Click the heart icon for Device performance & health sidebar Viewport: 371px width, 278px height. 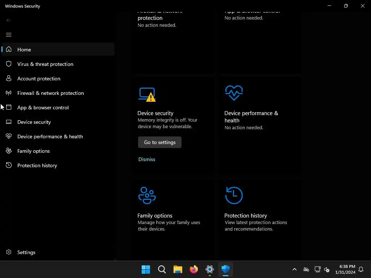9,136
